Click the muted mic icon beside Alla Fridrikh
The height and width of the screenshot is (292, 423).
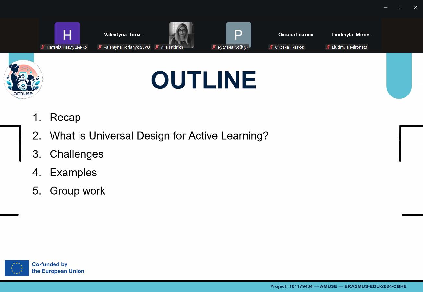157,47
